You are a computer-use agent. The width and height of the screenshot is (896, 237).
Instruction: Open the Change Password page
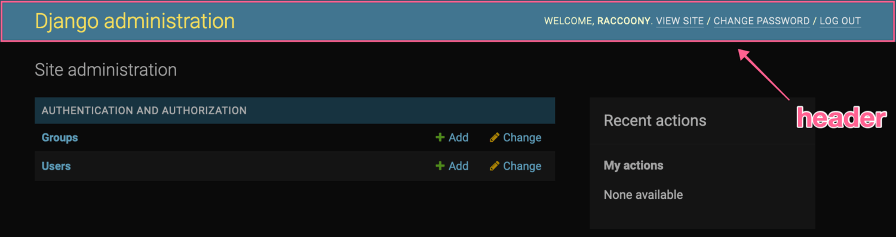[762, 21]
